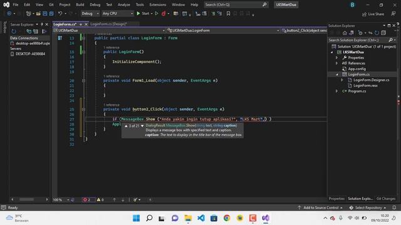The height and width of the screenshot is (225, 401).
Task: Expand the References node arrow
Action: pyautogui.click(x=337, y=63)
